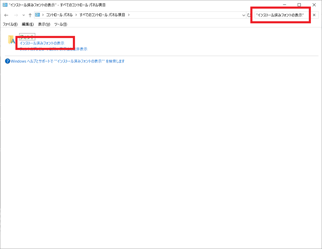
Task: Open the address bar dropdown arrow
Action: 244,15
